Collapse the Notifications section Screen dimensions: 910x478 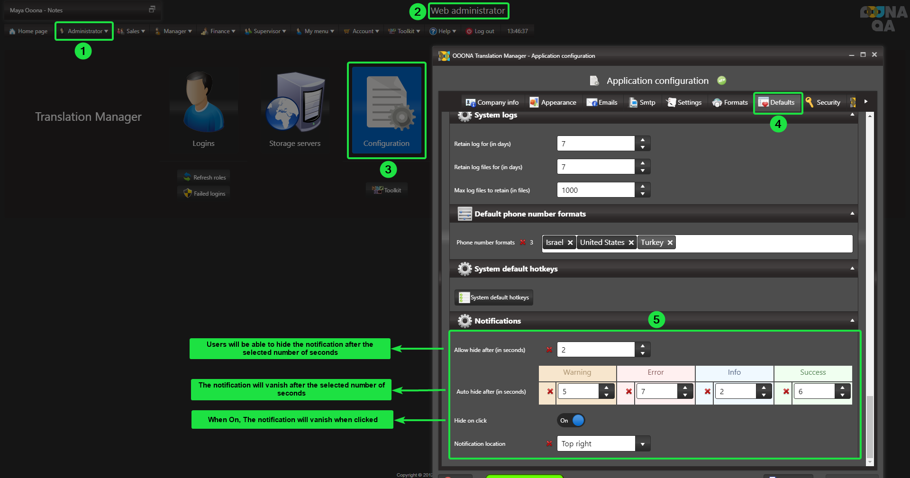(x=852, y=321)
